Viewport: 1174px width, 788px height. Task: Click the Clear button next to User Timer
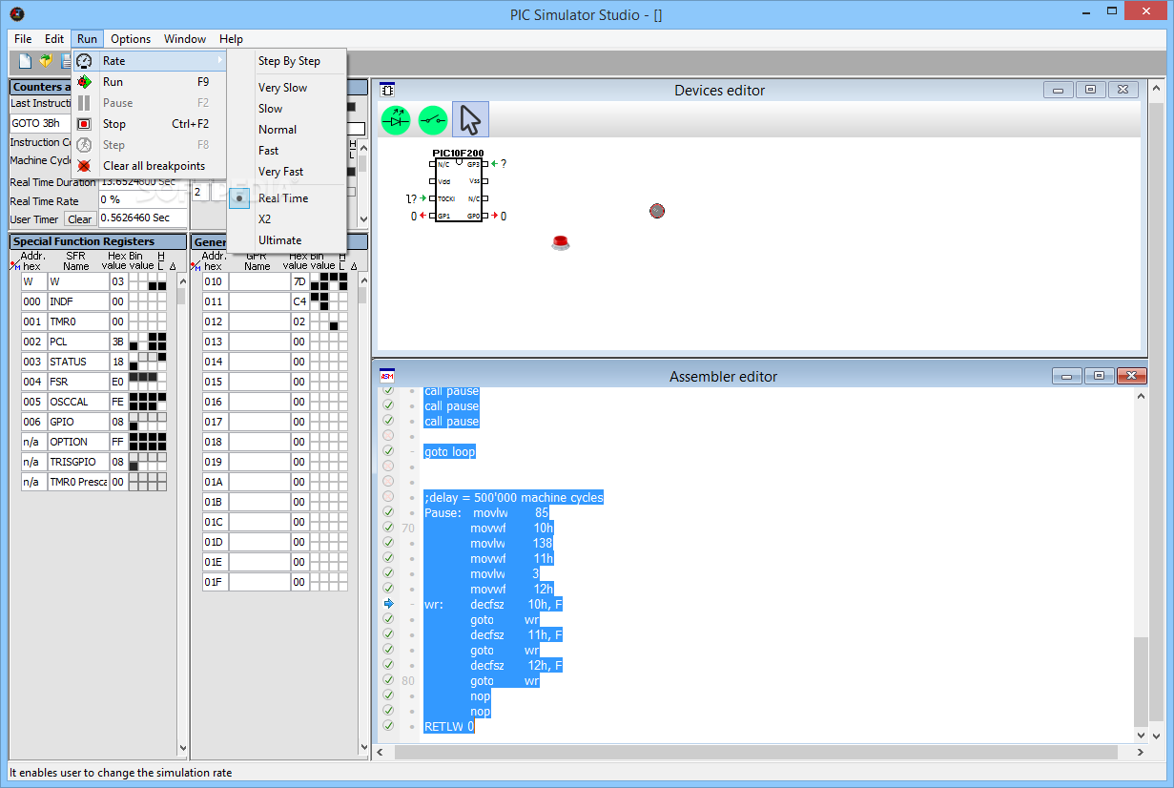tap(80, 219)
